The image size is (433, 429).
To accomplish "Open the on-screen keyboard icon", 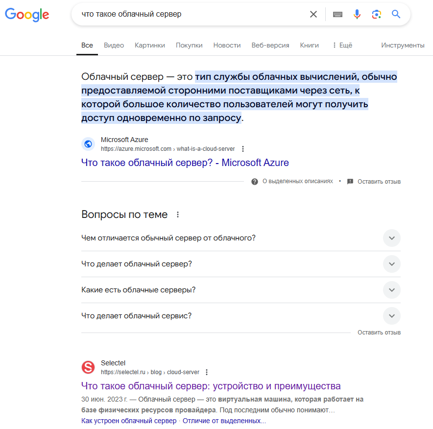I will 337,14.
